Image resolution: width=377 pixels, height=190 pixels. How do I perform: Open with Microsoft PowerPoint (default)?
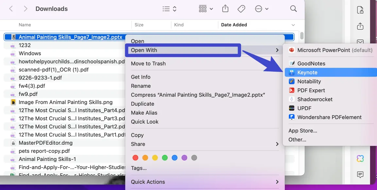(x=331, y=50)
